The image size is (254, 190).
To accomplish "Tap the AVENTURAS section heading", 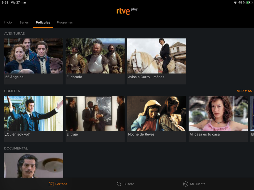I will [14, 34].
